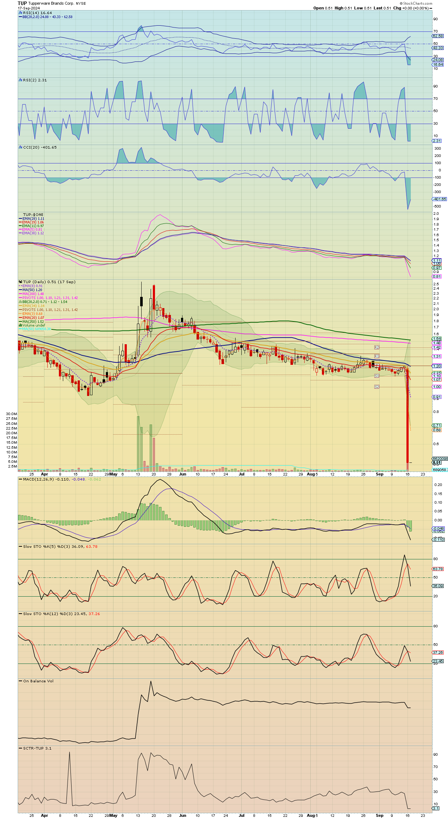Click the candlestick icon beside TUP (Daily)
The image size is (448, 819).
[x=20, y=282]
